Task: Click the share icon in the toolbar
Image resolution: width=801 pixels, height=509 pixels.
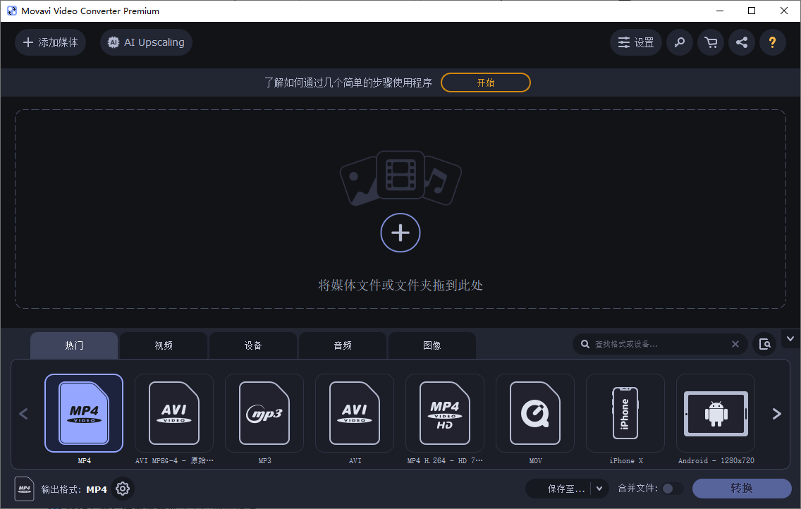Action: [741, 42]
